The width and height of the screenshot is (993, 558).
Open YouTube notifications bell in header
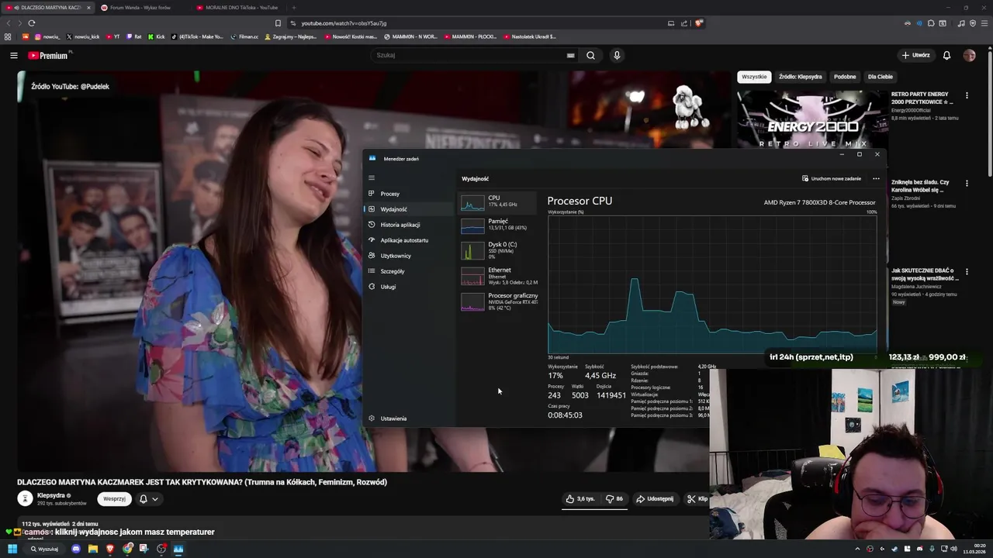click(x=946, y=55)
